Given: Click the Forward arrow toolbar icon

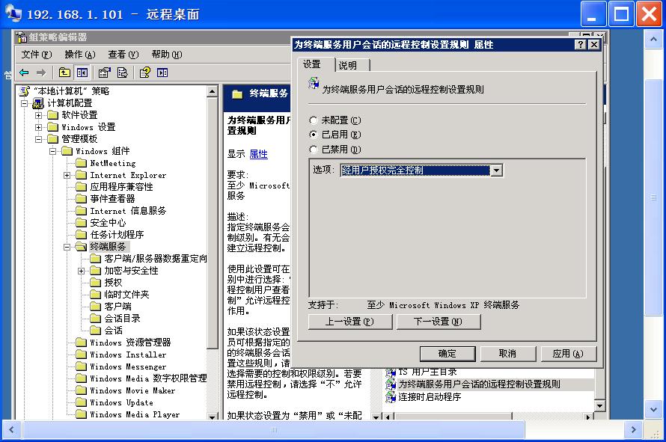Looking at the screenshot, I should coord(41,73).
